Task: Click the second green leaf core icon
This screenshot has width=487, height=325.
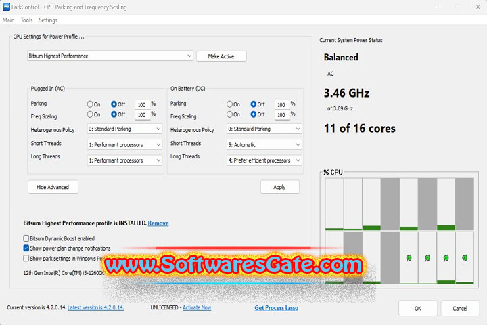Action: point(427,258)
